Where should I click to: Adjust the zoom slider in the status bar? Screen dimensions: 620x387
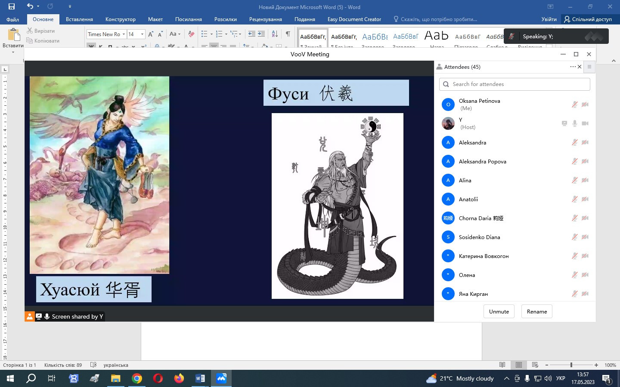(x=571, y=365)
